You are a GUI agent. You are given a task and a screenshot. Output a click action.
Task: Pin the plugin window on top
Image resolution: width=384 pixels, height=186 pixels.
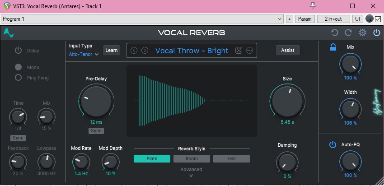coord(313,6)
